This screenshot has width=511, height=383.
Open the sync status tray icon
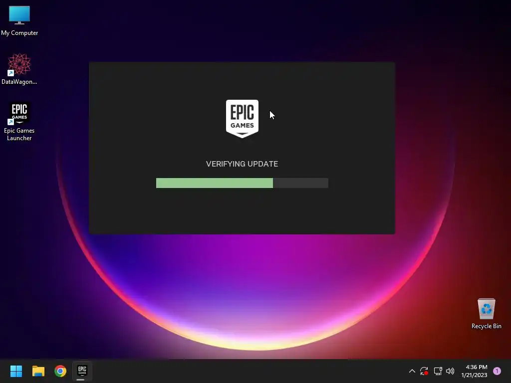click(x=424, y=371)
